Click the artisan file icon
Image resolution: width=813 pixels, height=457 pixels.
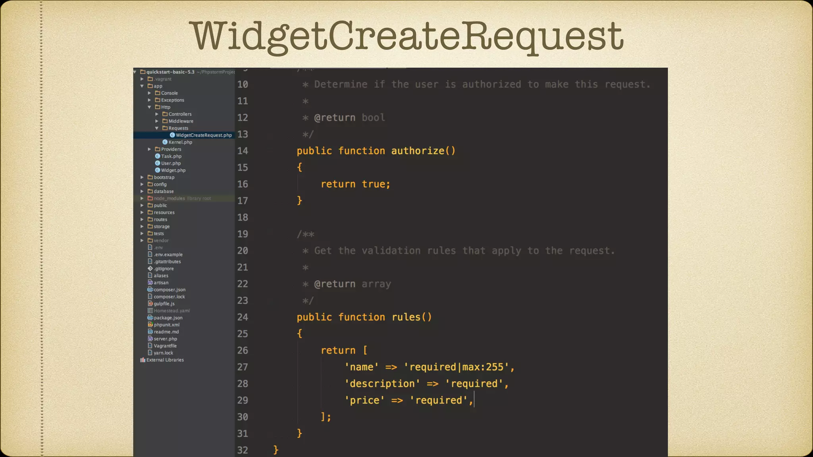pyautogui.click(x=150, y=282)
